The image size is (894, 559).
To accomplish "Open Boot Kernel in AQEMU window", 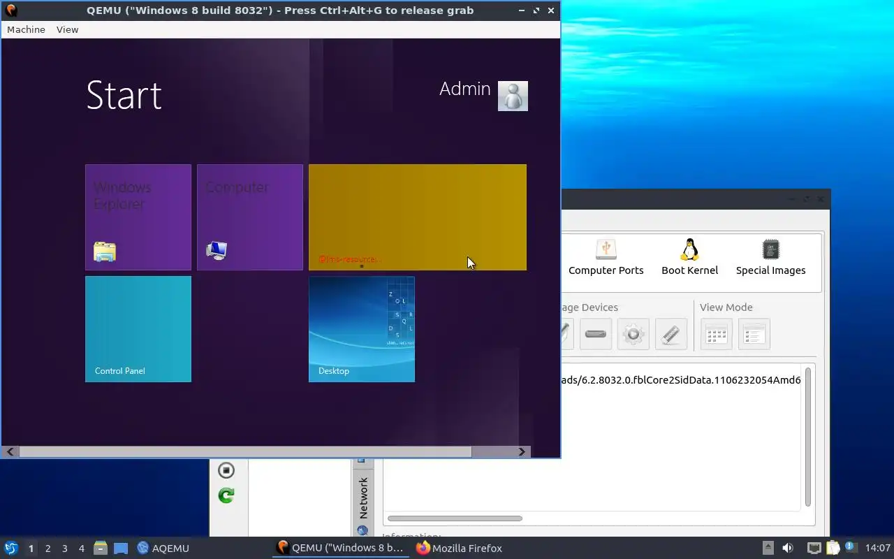I will (x=690, y=258).
